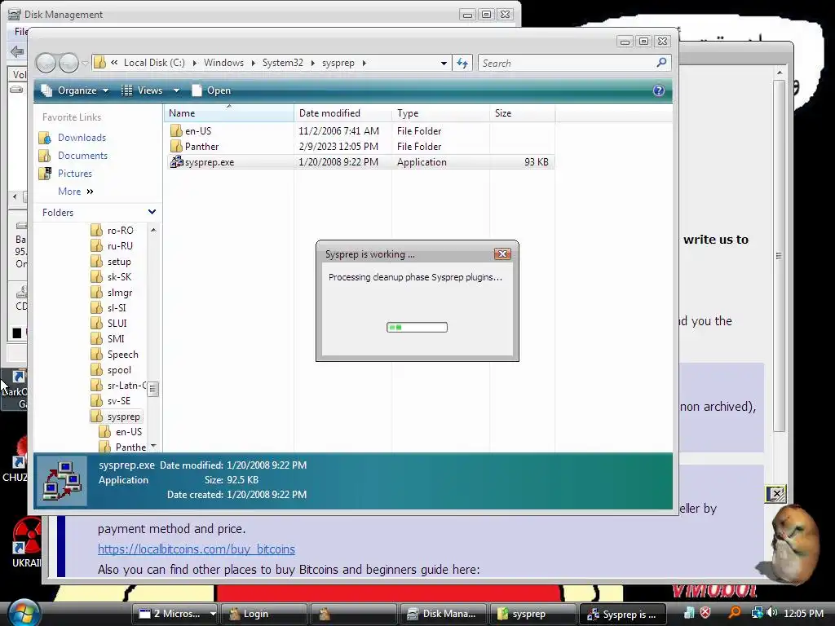Click the Sysprep progress bar
Screen dimensions: 835x626
coord(417,328)
